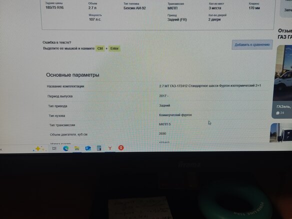This screenshot has height=219, width=292.
Task: Click the Тип кузова row label
Action: [57, 116]
